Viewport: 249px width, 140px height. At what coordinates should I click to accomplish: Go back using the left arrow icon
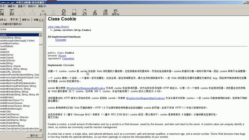43,12
